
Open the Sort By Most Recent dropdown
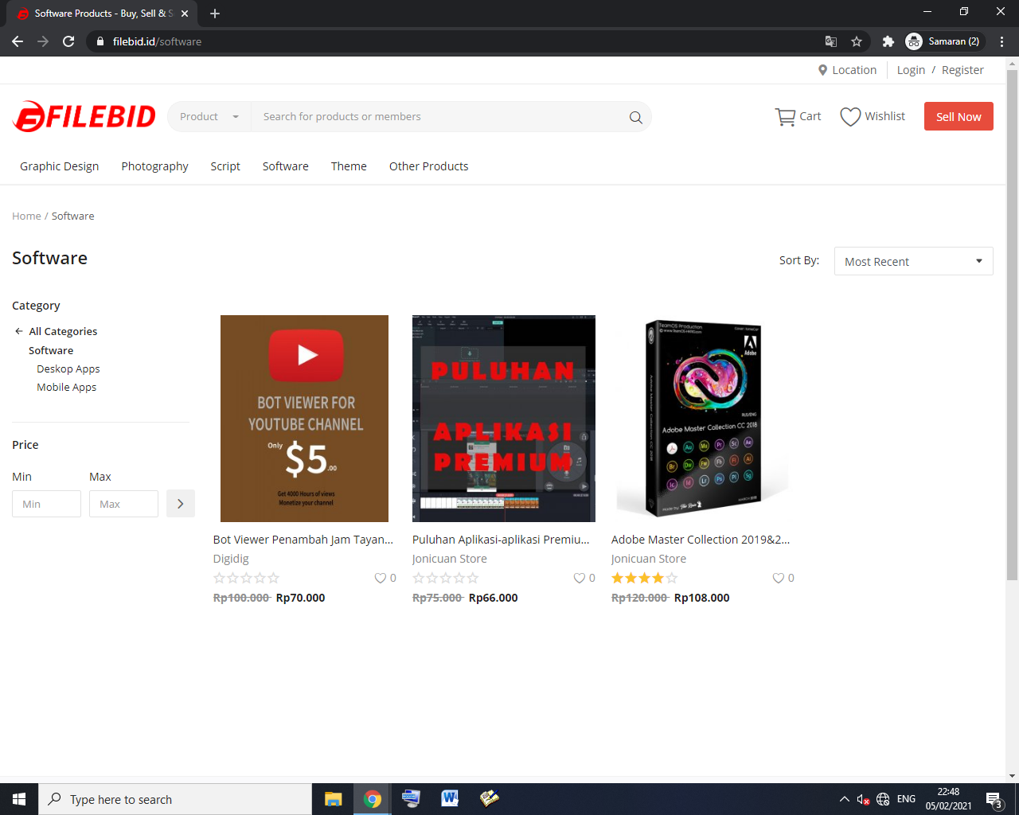[x=913, y=261]
